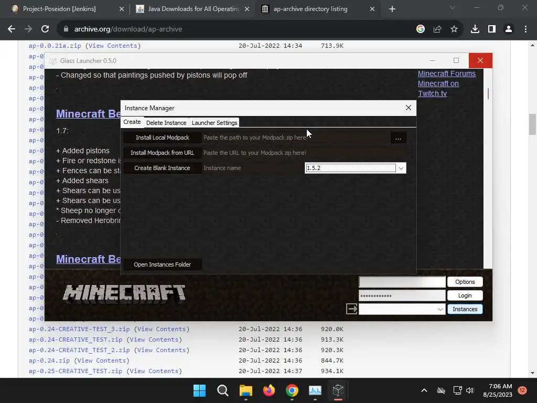Bookmark this page with the star icon
The image size is (537, 403).
[x=454, y=29]
